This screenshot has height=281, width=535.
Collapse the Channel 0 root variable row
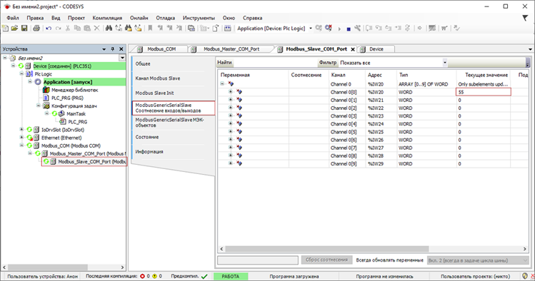[x=222, y=83]
